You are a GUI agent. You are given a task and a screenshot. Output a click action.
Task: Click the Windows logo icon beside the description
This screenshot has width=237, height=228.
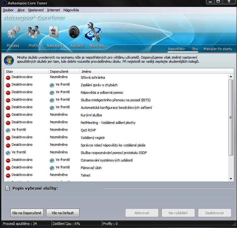tap(9, 60)
